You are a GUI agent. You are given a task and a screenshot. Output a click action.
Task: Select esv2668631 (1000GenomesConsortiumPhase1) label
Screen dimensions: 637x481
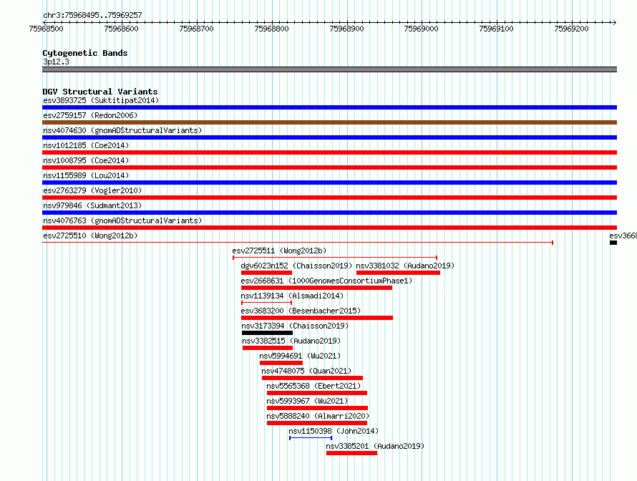(x=326, y=281)
